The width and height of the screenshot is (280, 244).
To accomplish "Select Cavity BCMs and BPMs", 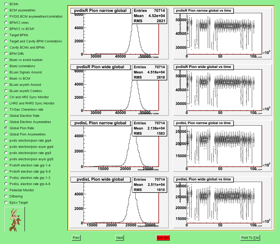I will (6, 47).
